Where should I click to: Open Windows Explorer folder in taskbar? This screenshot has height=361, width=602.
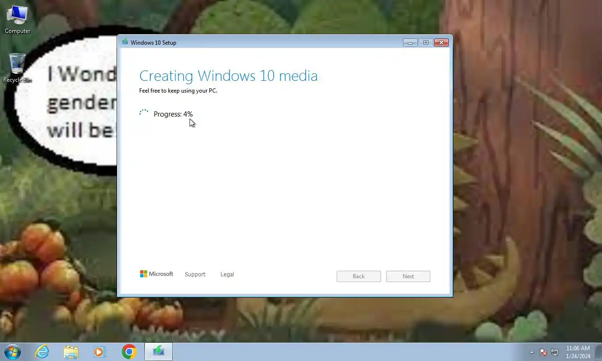[x=71, y=352]
